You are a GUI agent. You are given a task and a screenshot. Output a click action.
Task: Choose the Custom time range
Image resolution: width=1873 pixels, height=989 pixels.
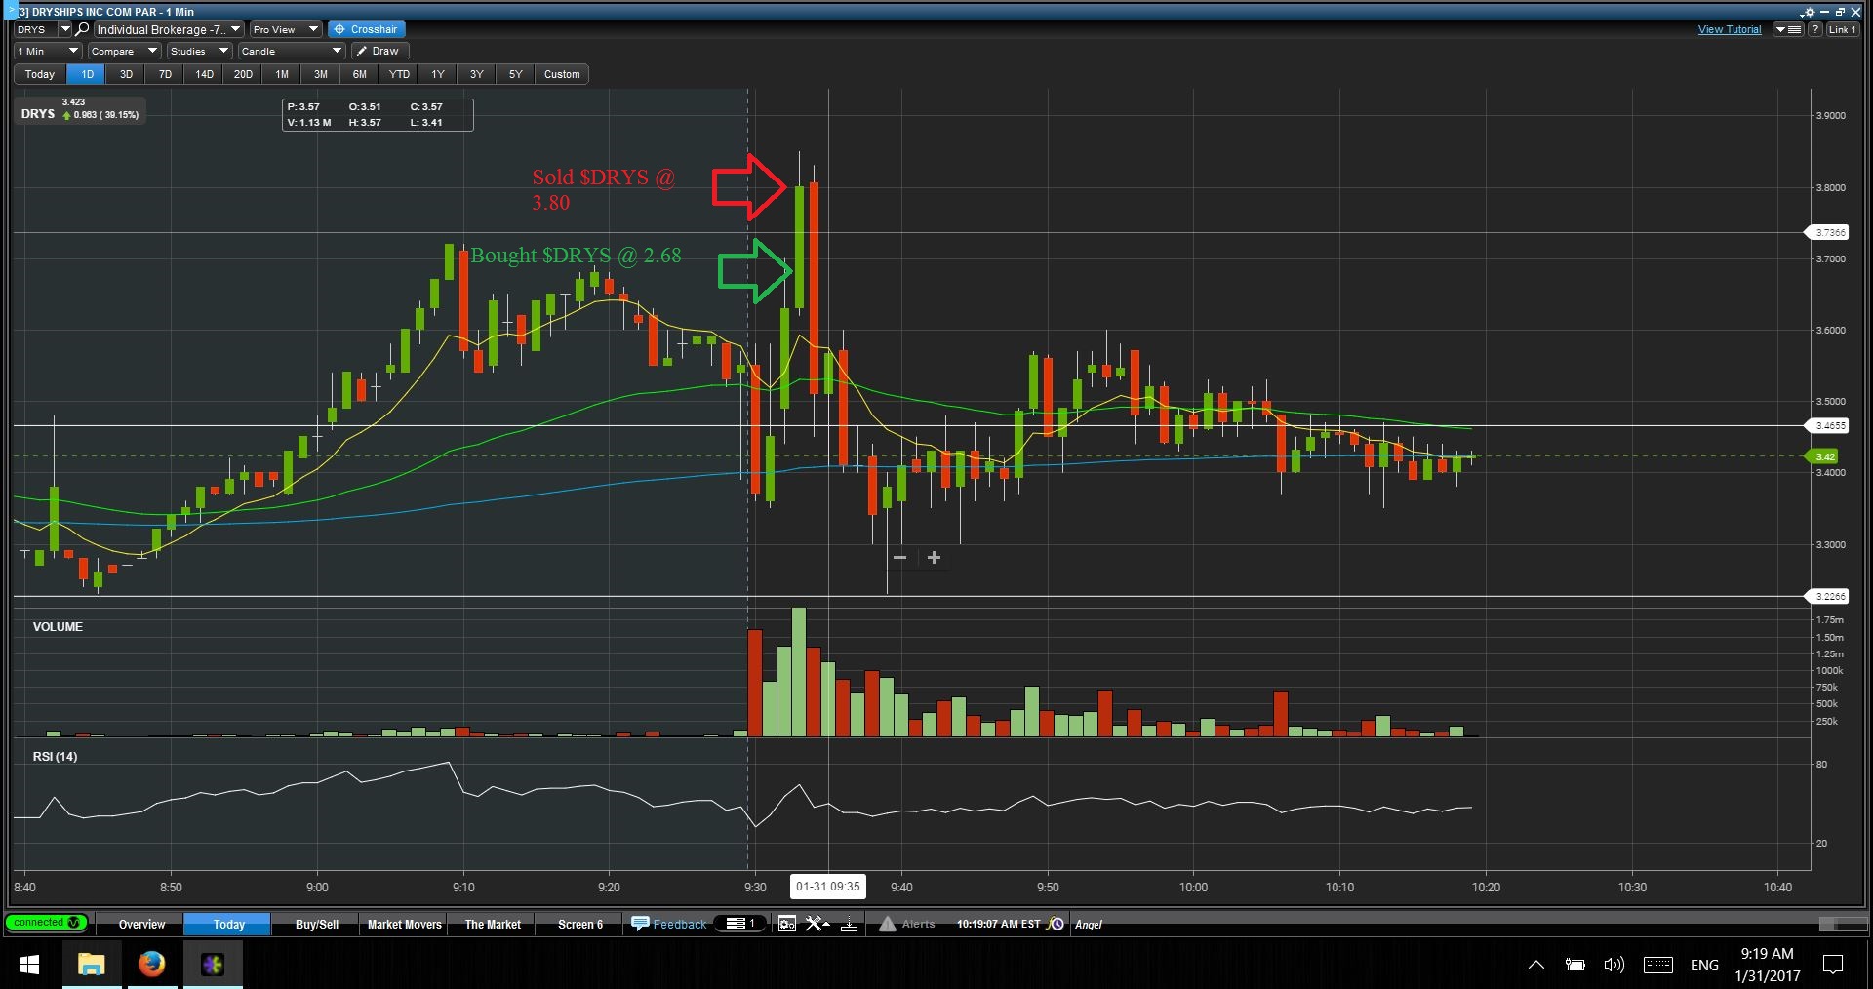click(562, 74)
